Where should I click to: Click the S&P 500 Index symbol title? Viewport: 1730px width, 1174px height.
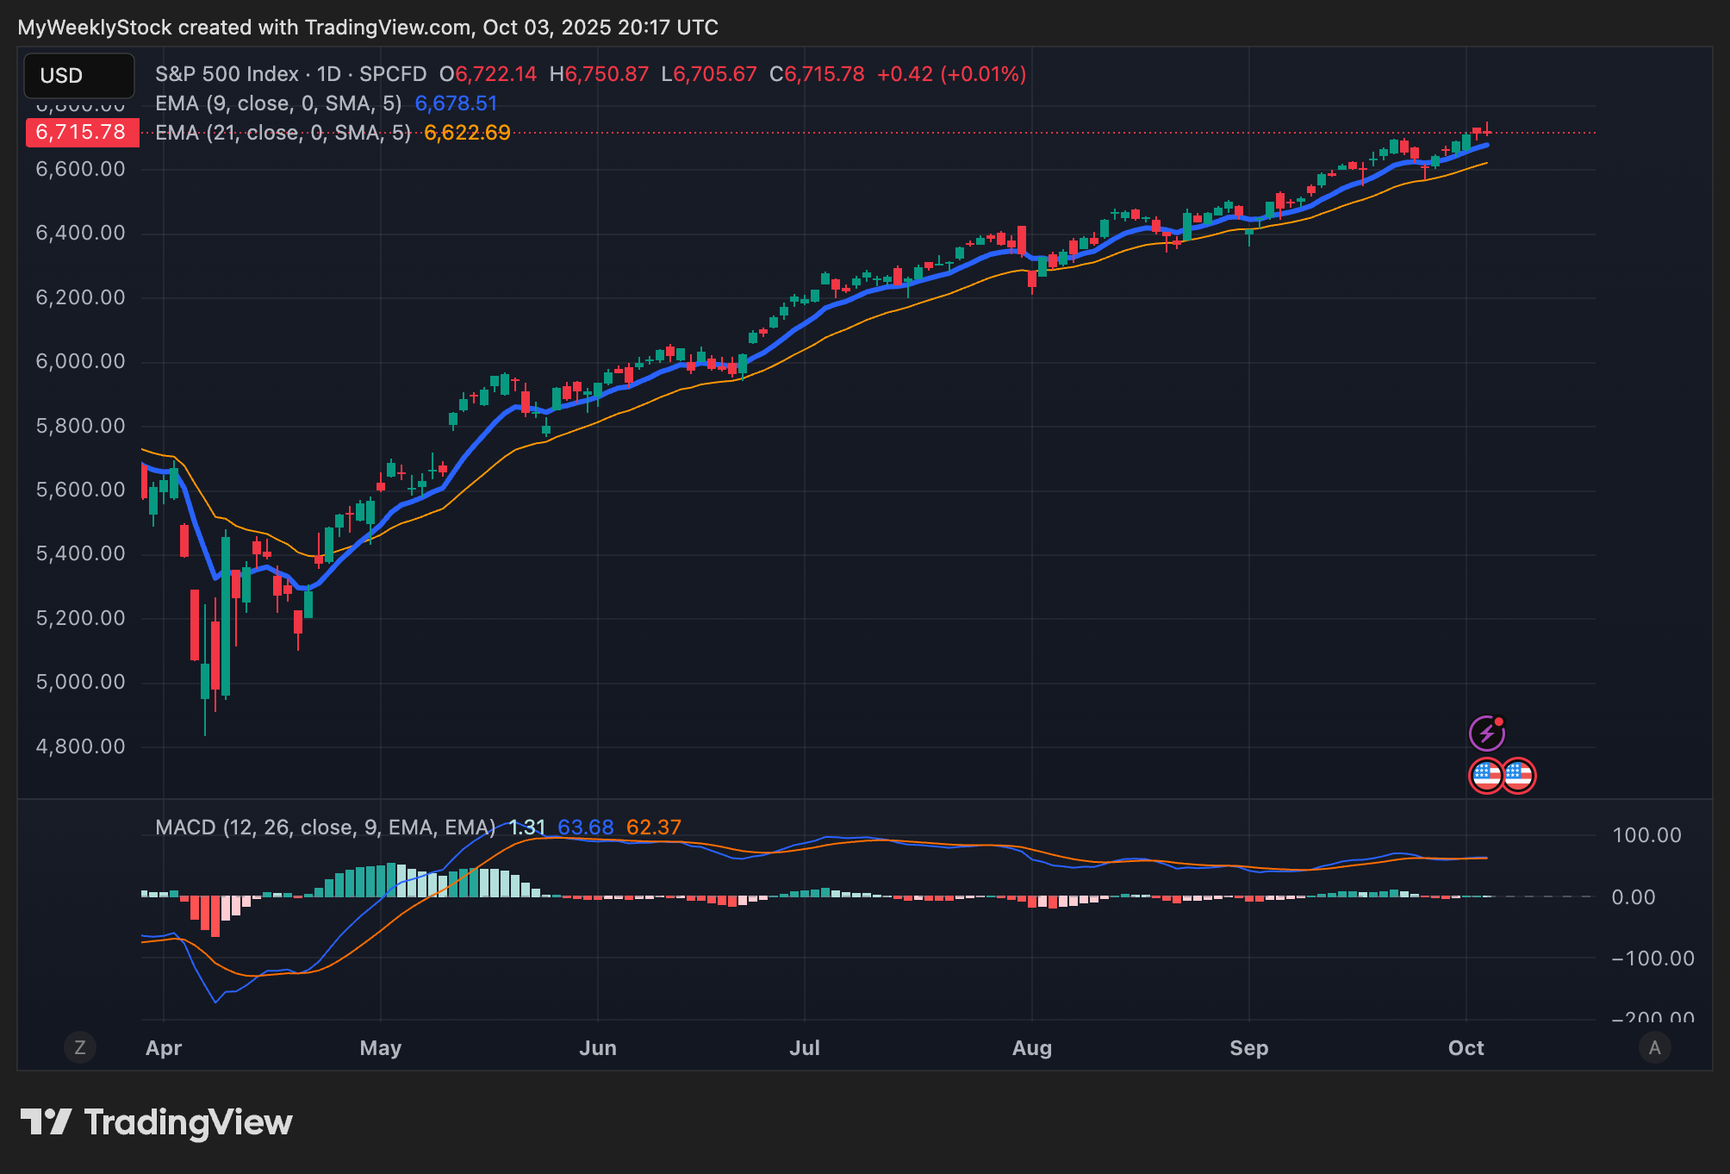point(227,74)
